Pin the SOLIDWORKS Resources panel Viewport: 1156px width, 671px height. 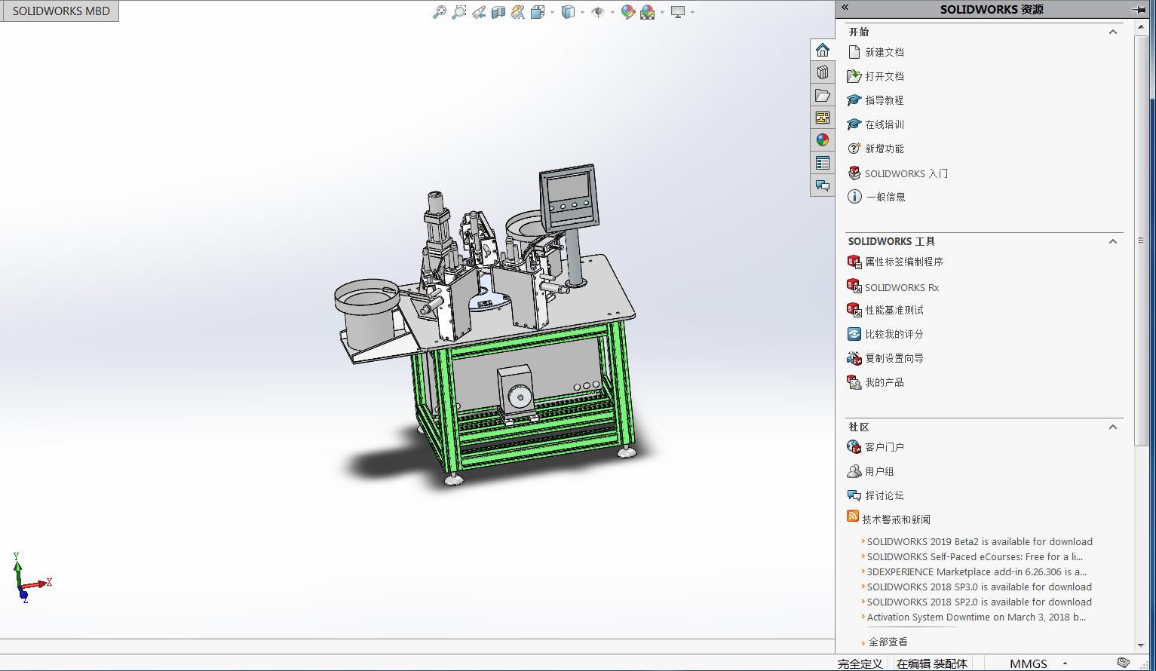1139,10
